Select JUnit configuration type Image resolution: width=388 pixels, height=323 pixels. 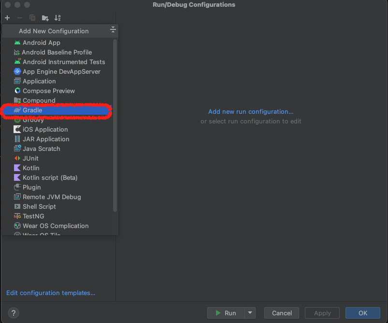pos(57,158)
